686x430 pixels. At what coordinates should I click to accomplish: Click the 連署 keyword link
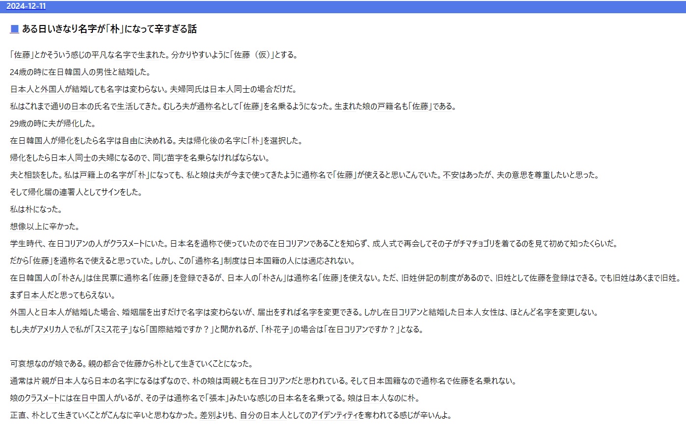66,192
